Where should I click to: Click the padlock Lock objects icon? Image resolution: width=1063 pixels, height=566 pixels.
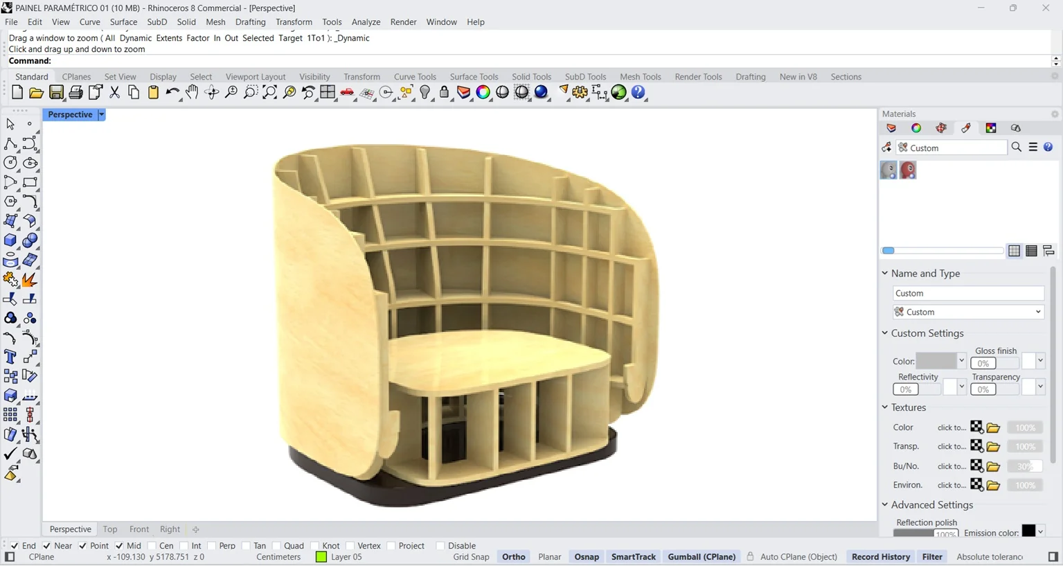tap(445, 92)
